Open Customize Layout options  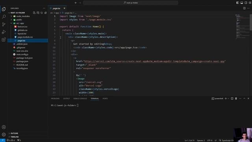250,3
